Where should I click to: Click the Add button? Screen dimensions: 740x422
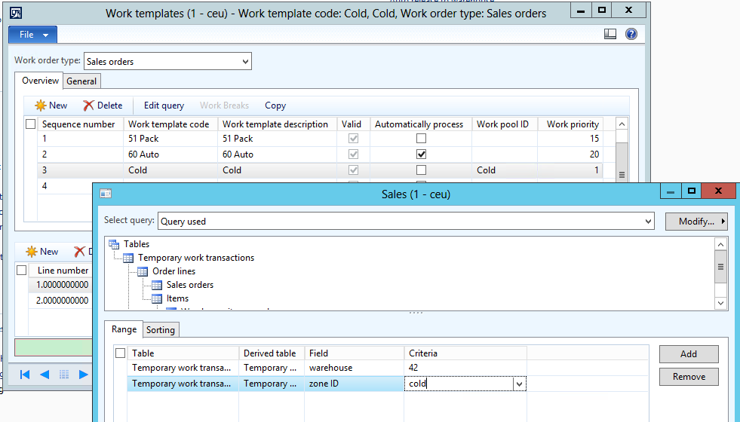coord(688,354)
